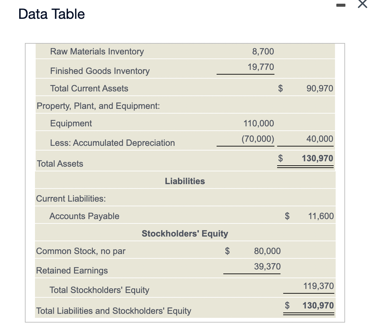Image resolution: width=374 pixels, height=336 pixels.
Task: Click the Accounts Payable amount 11,600
Action: tap(321, 216)
